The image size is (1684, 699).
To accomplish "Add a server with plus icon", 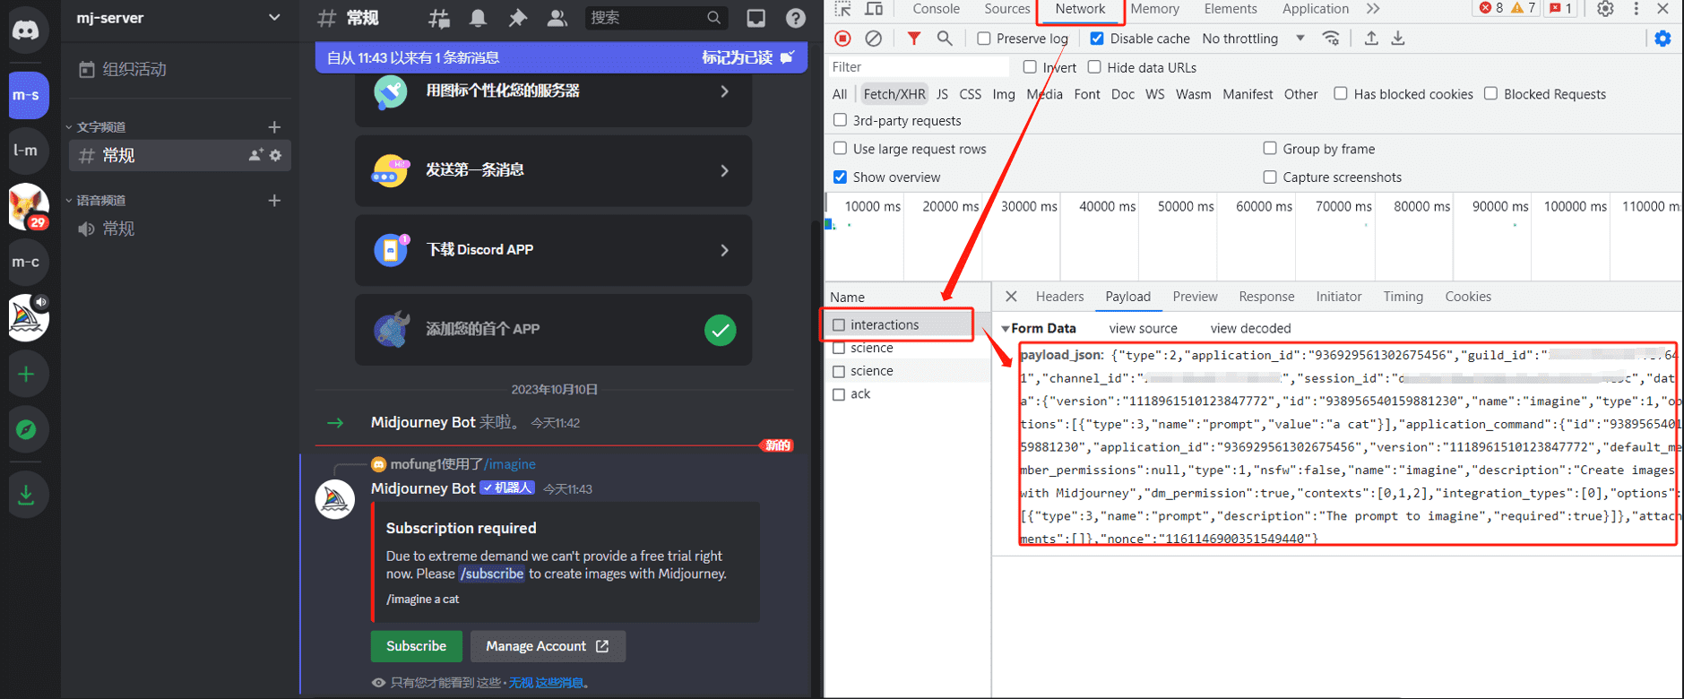I will [x=27, y=375].
